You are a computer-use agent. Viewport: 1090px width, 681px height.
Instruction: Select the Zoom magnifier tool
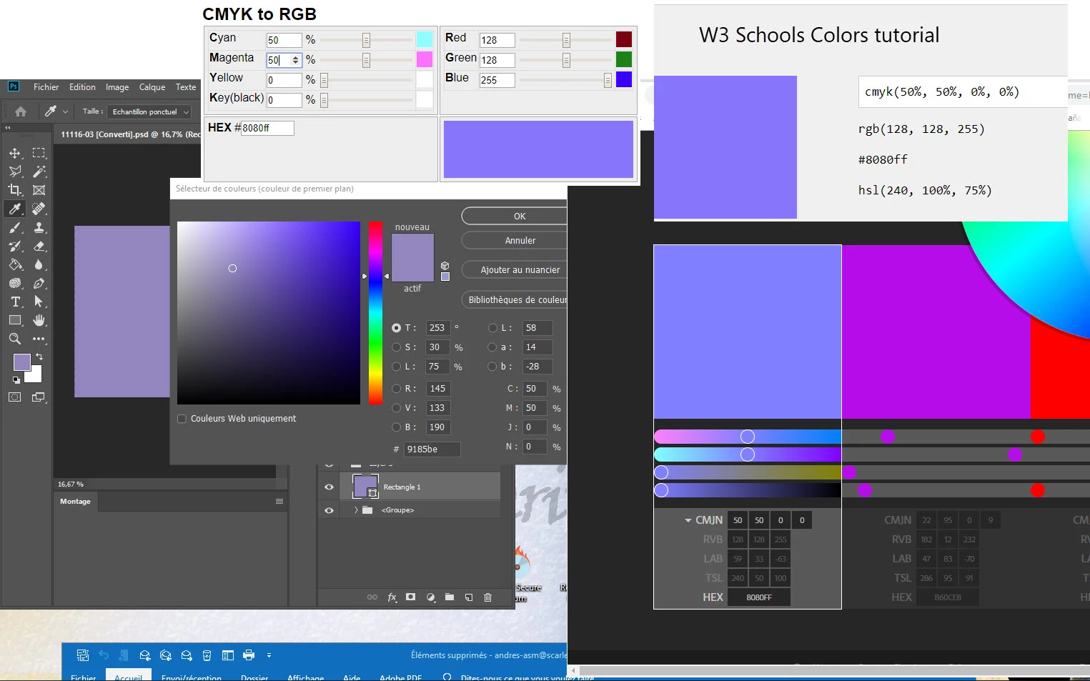tap(15, 339)
